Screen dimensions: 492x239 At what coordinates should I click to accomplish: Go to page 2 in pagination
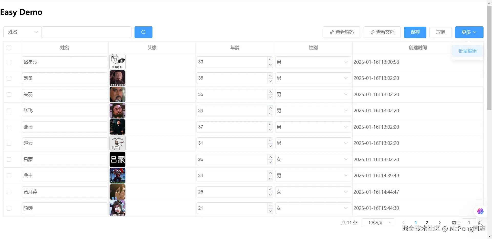(x=427, y=223)
